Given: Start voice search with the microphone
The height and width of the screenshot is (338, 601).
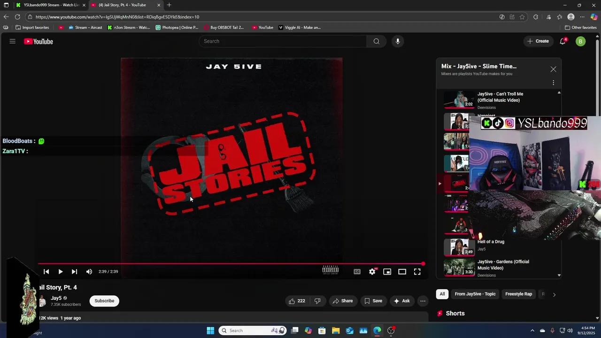Looking at the screenshot, I should [398, 41].
